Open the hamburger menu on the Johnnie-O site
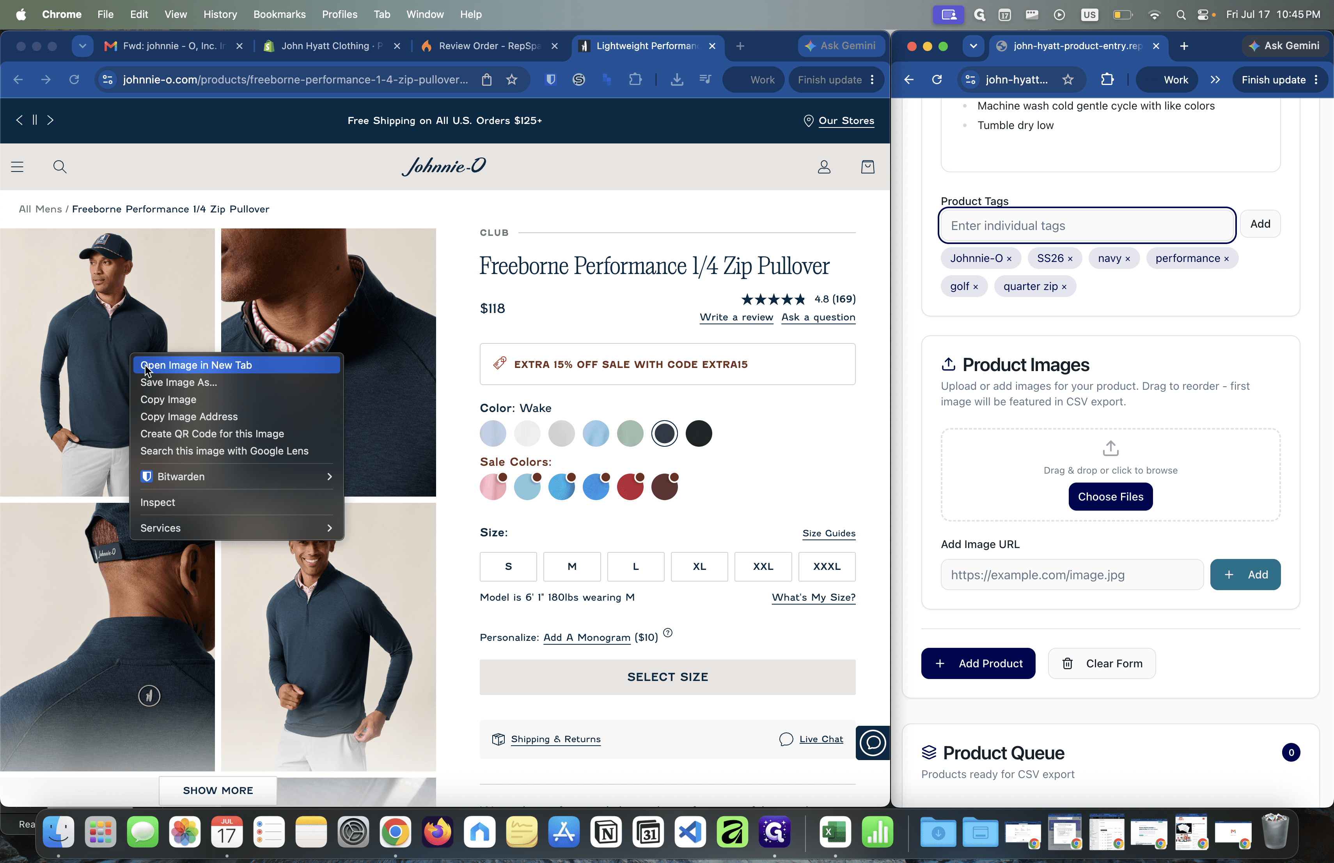This screenshot has width=1334, height=863. (18, 166)
